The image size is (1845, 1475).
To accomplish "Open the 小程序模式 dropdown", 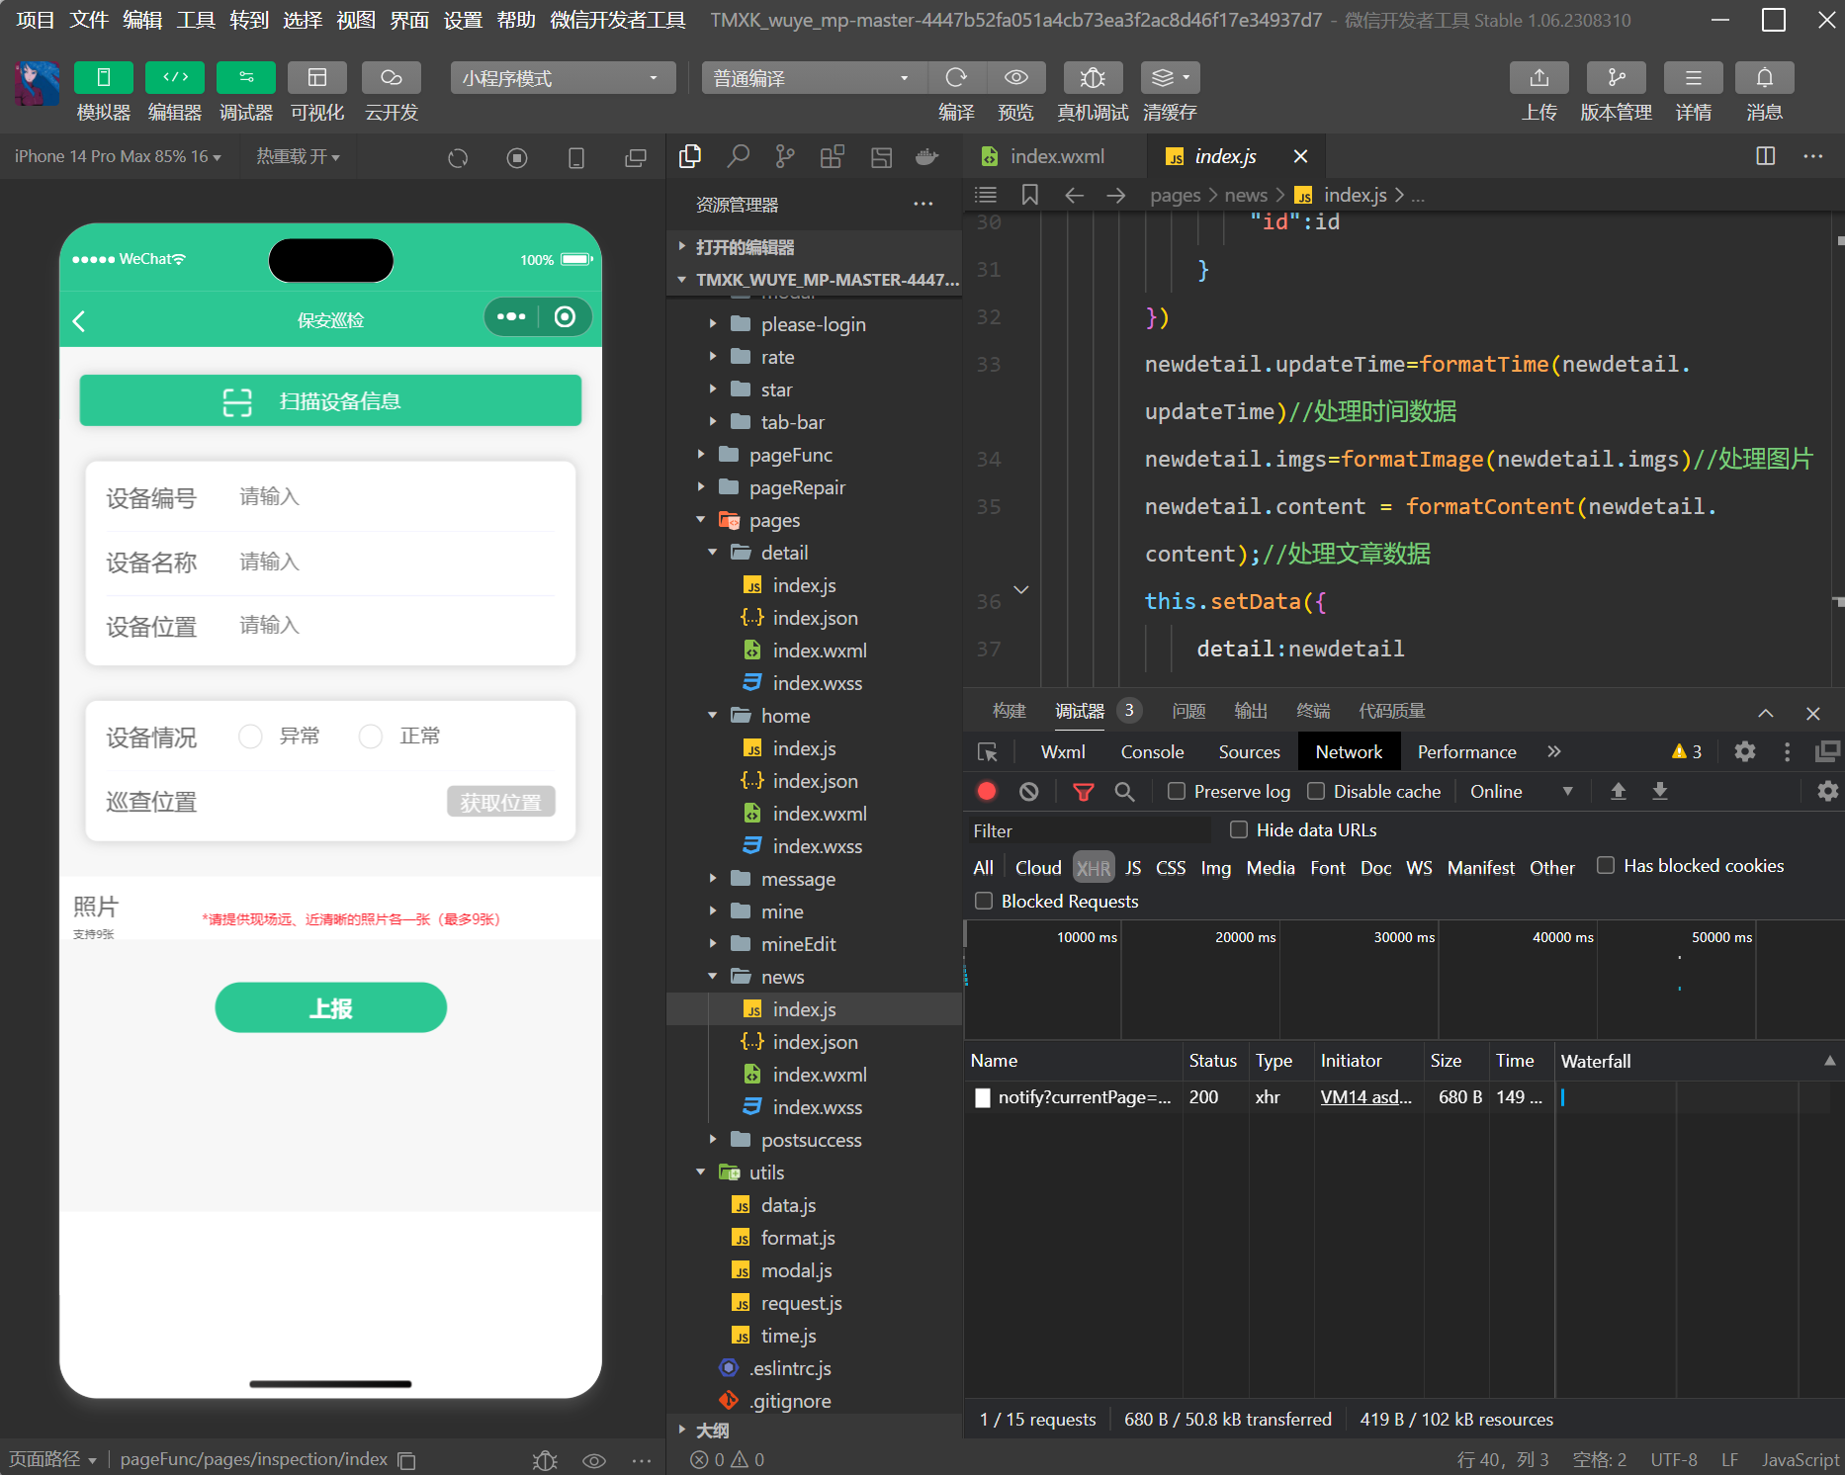I will [x=563, y=78].
